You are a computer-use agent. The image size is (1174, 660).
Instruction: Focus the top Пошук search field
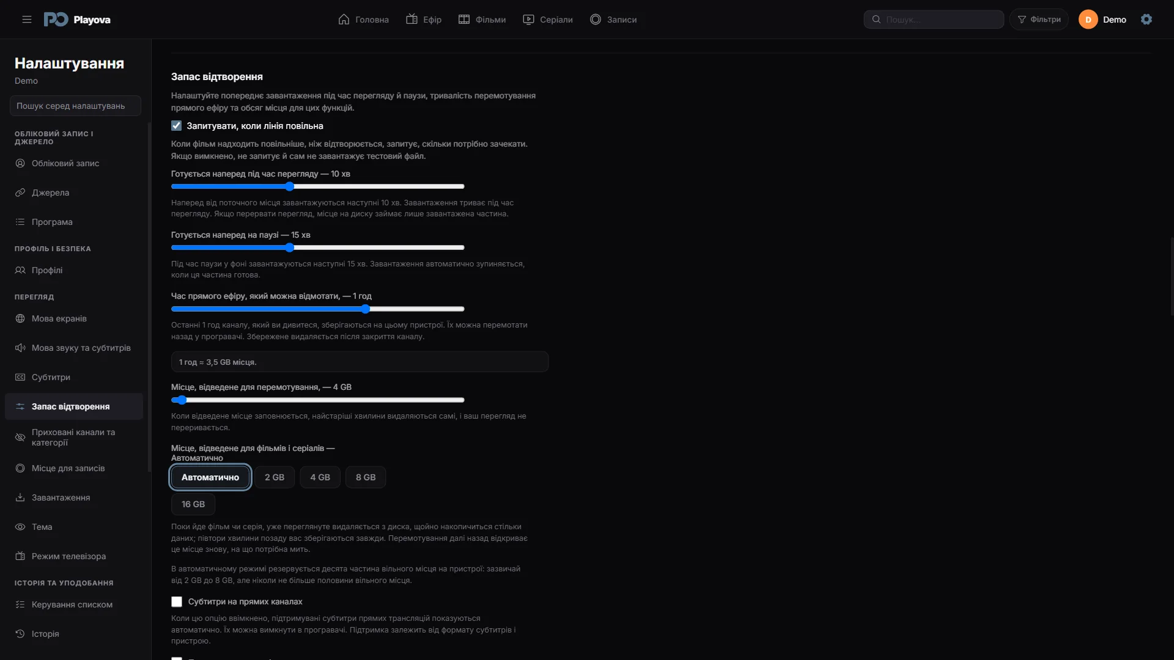(x=934, y=20)
